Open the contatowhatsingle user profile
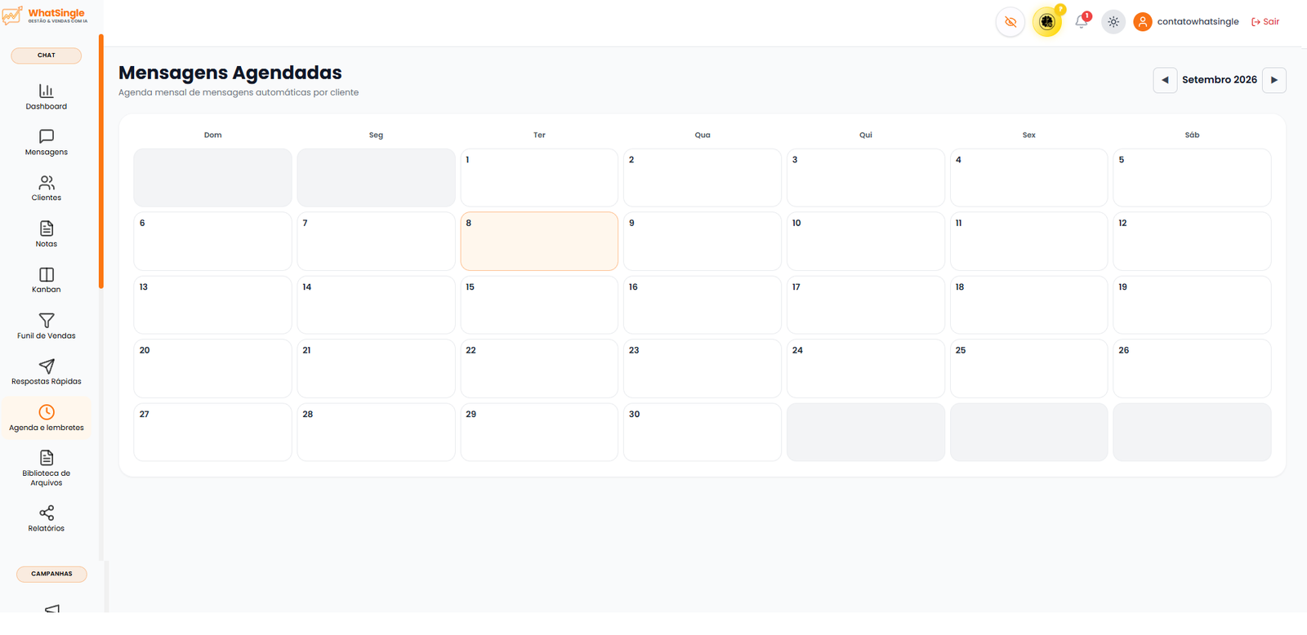This screenshot has width=1307, height=635. pyautogui.click(x=1186, y=22)
